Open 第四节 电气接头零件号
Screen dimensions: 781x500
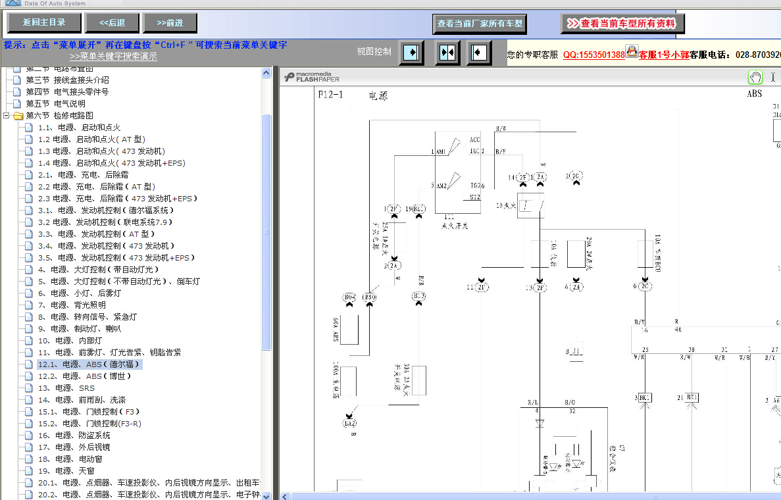[67, 91]
